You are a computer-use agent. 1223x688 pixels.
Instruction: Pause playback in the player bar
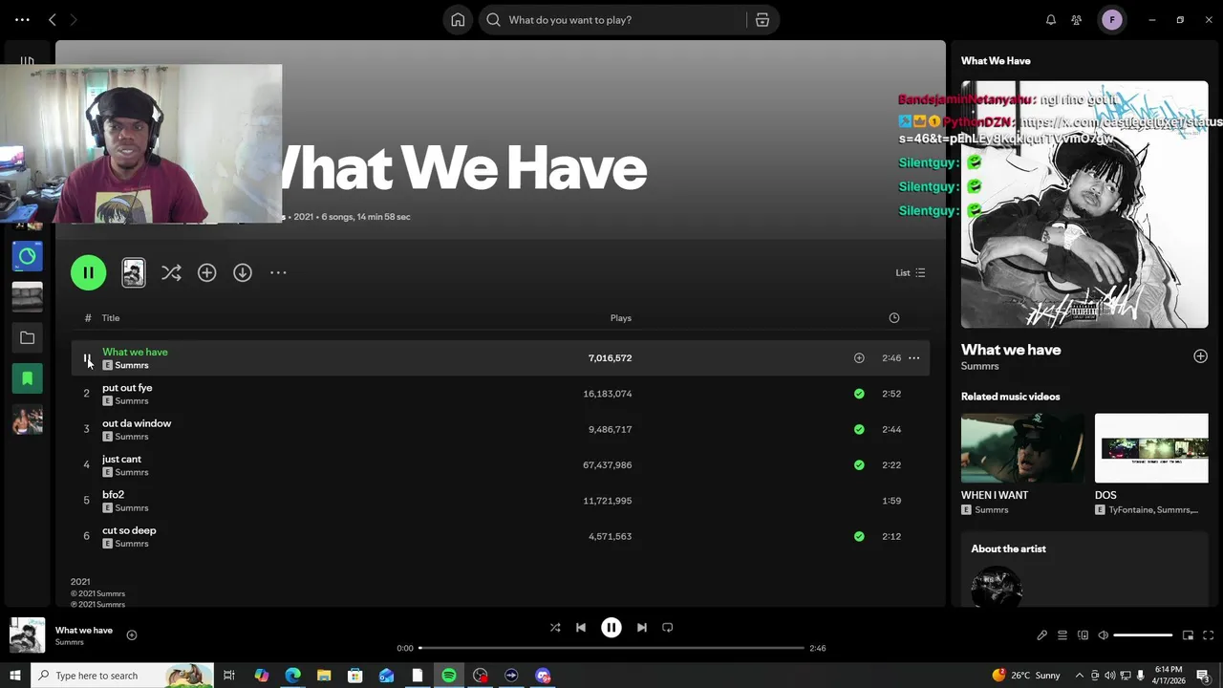(611, 628)
